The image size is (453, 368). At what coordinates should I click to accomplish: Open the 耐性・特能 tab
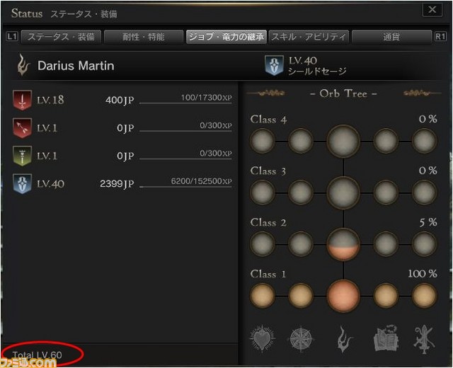[144, 37]
